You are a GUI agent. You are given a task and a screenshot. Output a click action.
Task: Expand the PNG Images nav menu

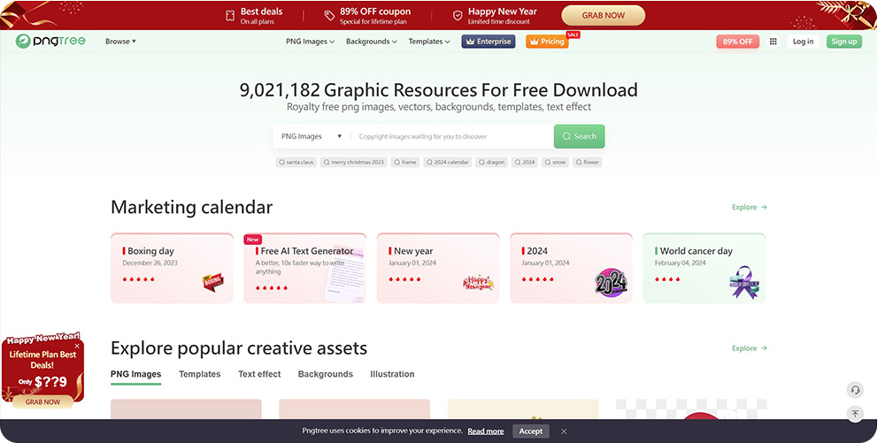(310, 42)
